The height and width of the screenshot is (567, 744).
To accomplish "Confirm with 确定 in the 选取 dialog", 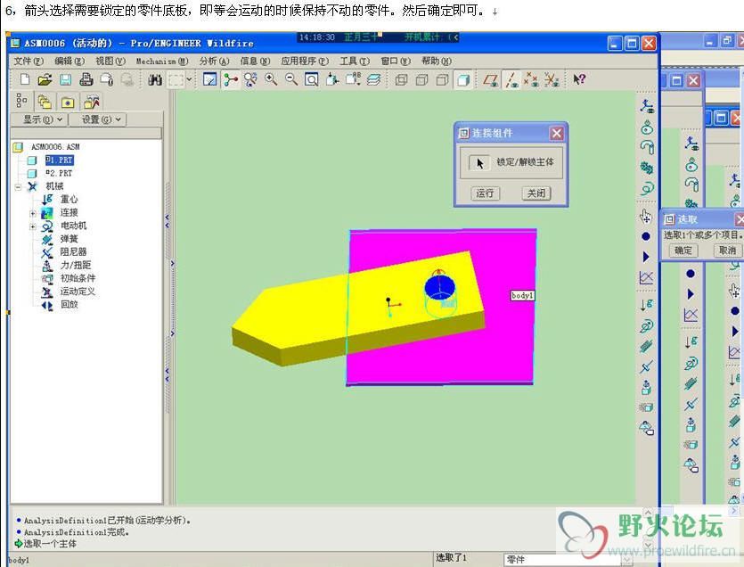I will point(683,251).
